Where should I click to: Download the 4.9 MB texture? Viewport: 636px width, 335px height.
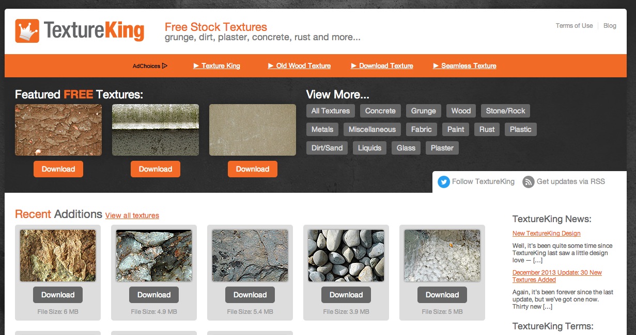154,295
